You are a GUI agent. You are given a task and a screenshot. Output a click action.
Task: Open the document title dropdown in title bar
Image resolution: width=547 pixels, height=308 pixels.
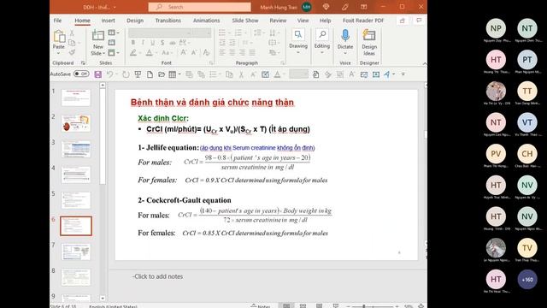(x=115, y=7)
